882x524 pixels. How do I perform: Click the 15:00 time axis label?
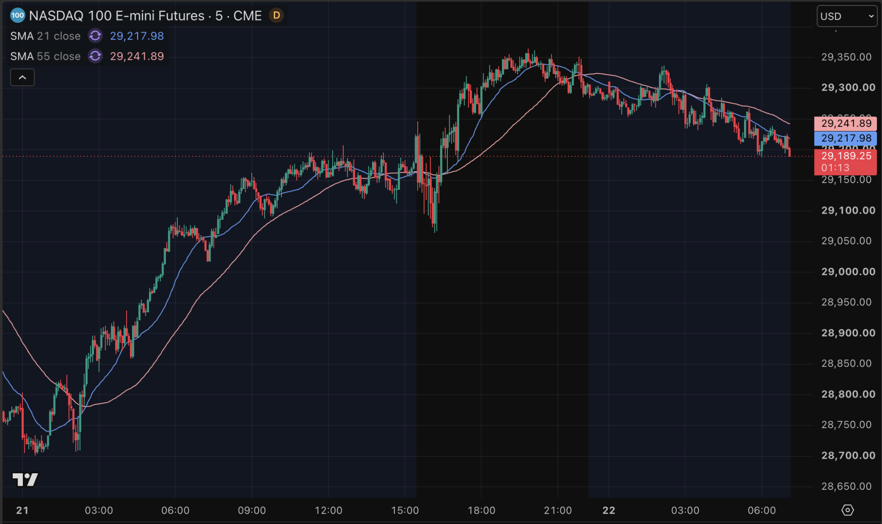[x=405, y=510]
